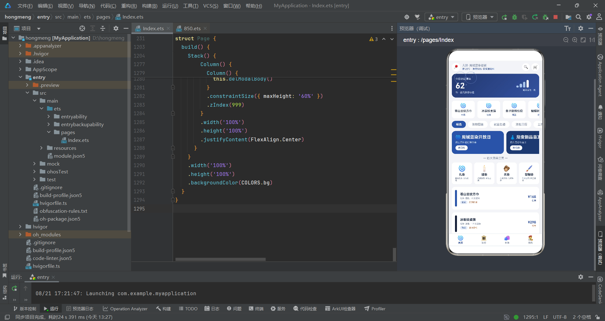Select module.json5 in project tree

point(66,156)
